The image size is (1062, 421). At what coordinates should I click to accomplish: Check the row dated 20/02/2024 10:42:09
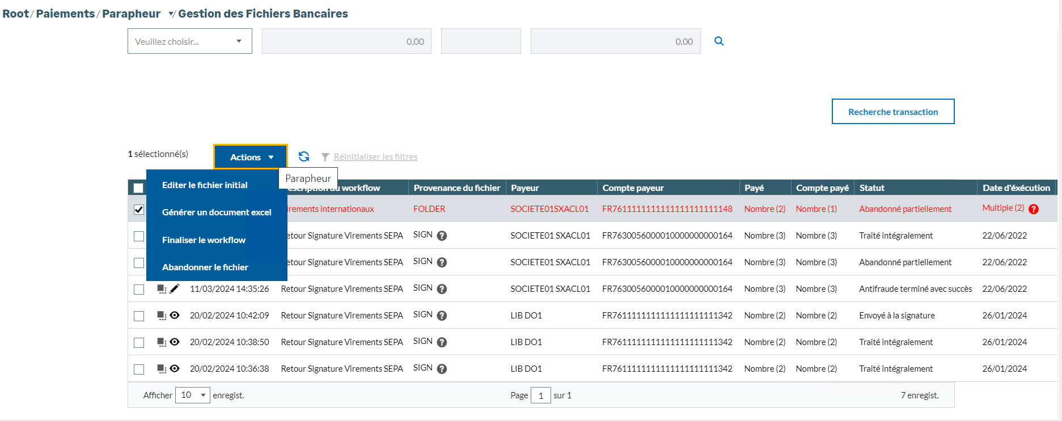139,316
